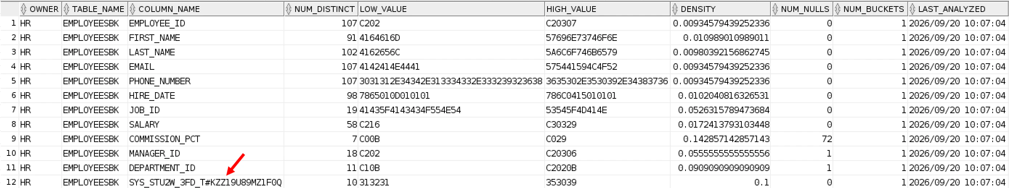Select row number 6
Image resolution: width=1009 pixels, height=188 pixels.
pyautogui.click(x=13, y=95)
